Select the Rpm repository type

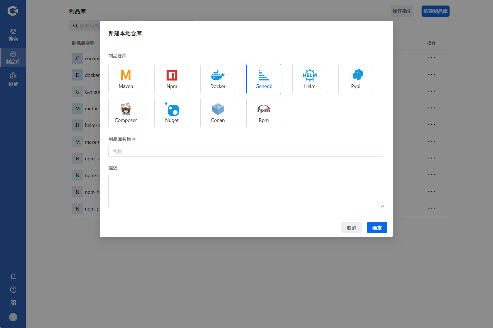click(264, 113)
